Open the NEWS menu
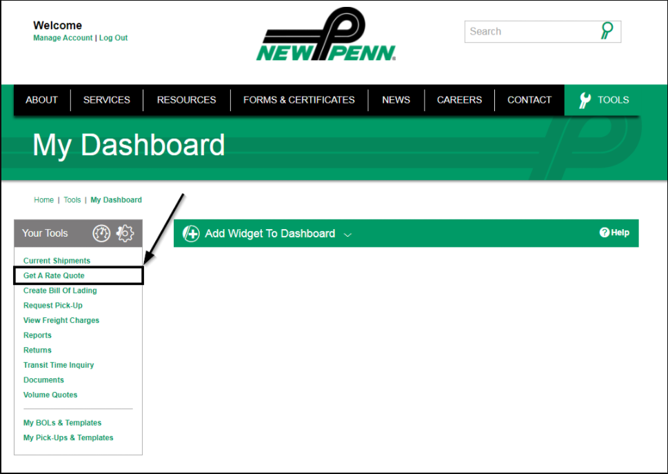The height and width of the screenshot is (474, 668). pos(396,100)
